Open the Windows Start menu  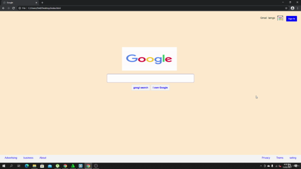(x=4, y=166)
